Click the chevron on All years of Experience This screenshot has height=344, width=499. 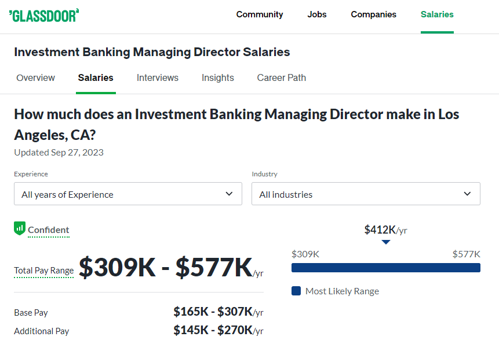click(x=229, y=194)
